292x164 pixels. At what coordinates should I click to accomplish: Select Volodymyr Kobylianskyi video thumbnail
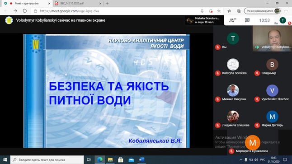coord(272,38)
